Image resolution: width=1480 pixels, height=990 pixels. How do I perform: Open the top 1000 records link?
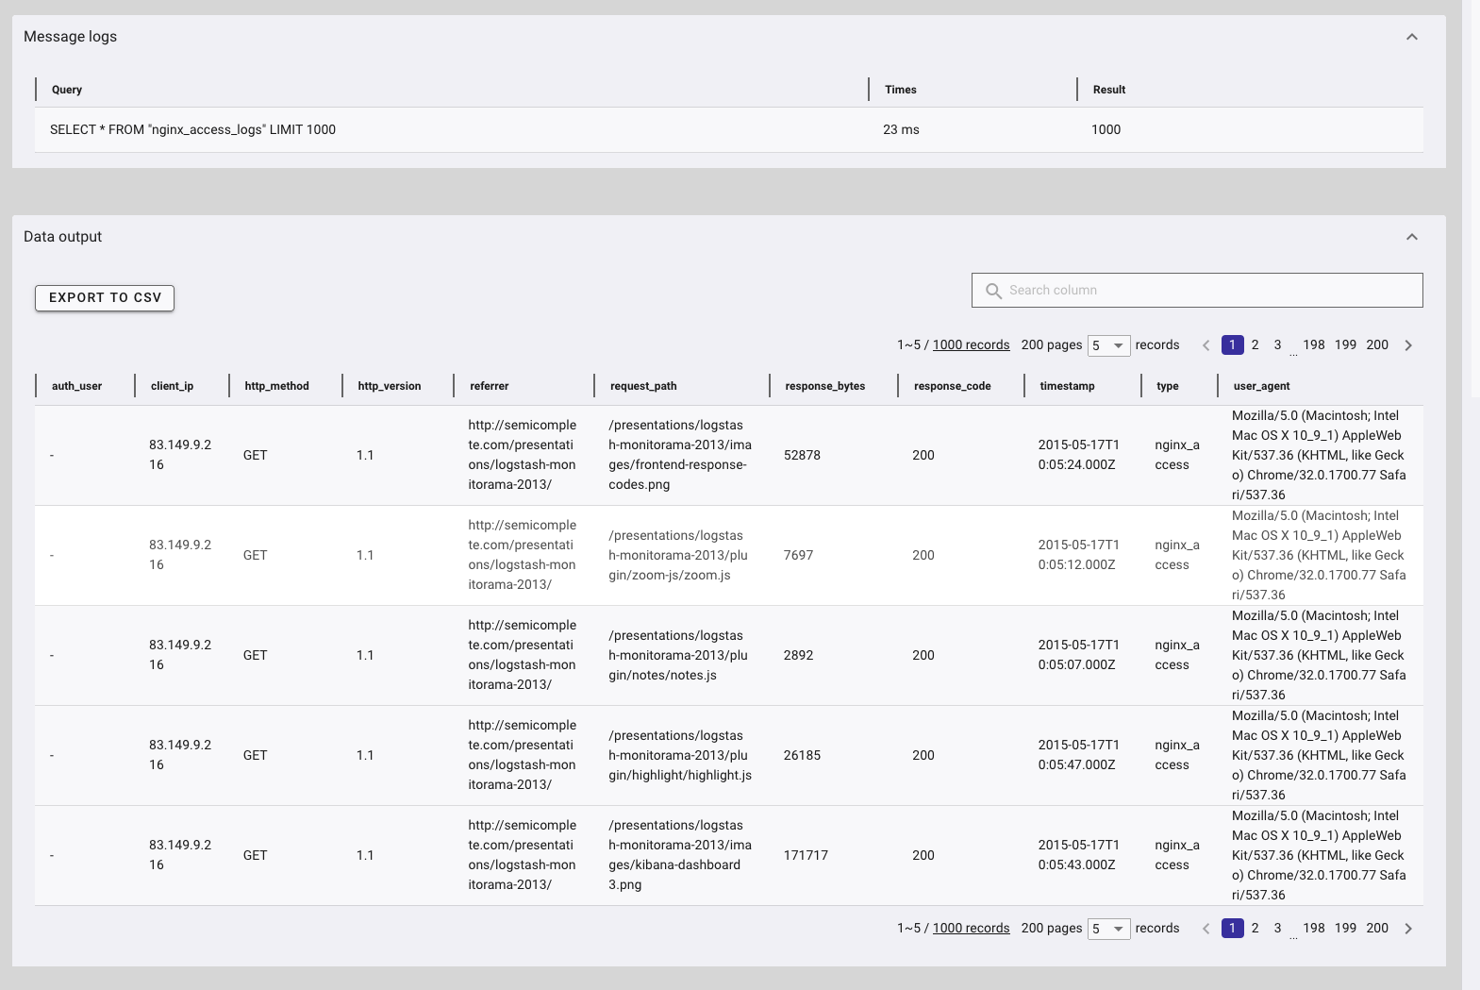point(971,345)
